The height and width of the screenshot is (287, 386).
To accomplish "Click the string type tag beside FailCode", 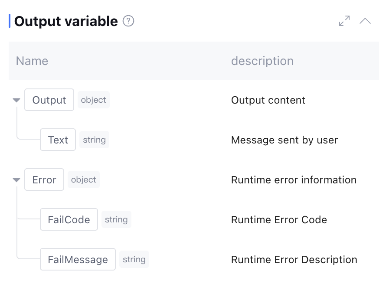I will pos(116,220).
